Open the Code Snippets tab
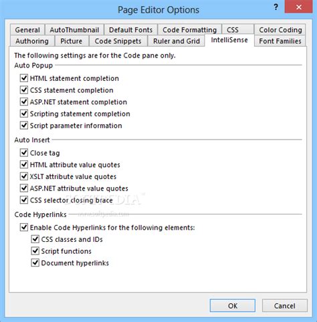317x322 pixels. (118, 41)
